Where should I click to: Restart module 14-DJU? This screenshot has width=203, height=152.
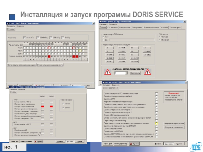[134, 58]
